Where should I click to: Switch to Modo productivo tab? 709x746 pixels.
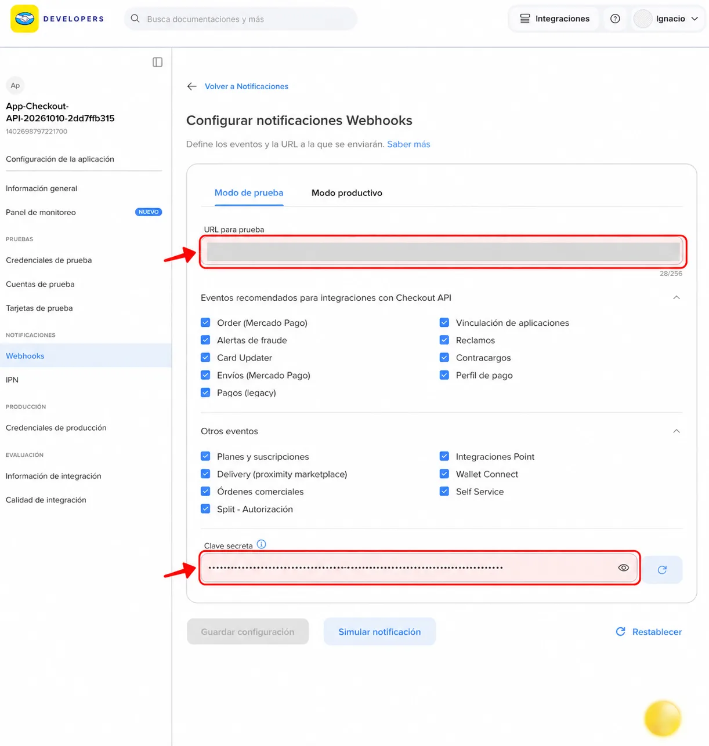[347, 192]
